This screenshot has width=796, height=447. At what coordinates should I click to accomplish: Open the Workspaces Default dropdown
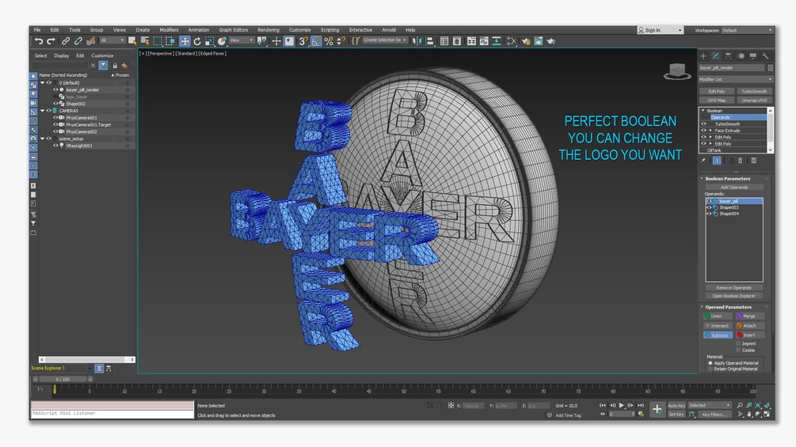tap(747, 30)
